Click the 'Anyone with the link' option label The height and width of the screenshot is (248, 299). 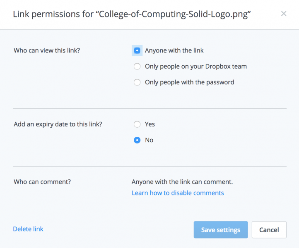pyautogui.click(x=174, y=50)
